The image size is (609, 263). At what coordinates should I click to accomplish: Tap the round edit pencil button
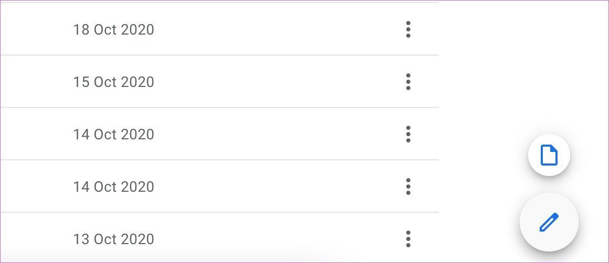click(x=549, y=222)
